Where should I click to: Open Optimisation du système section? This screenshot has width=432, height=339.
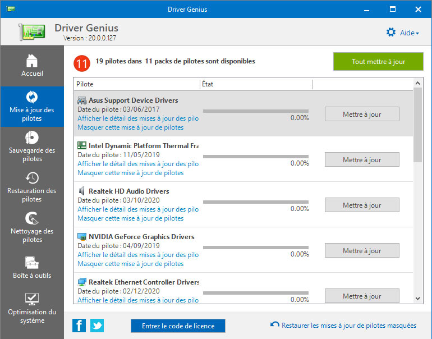32,309
